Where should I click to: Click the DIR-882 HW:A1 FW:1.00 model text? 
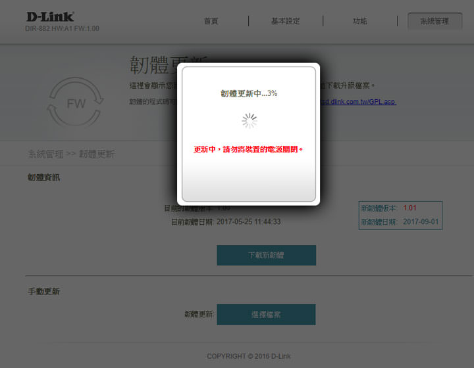(x=62, y=29)
